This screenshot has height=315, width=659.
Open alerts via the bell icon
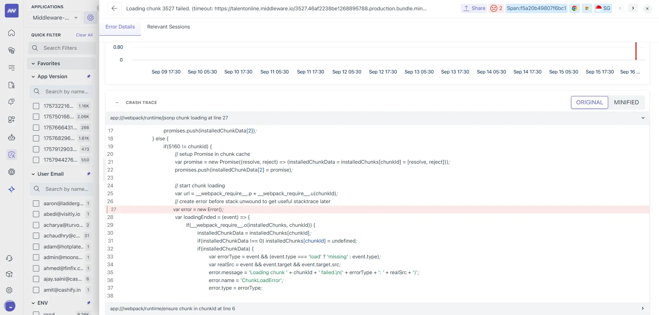[11, 101]
